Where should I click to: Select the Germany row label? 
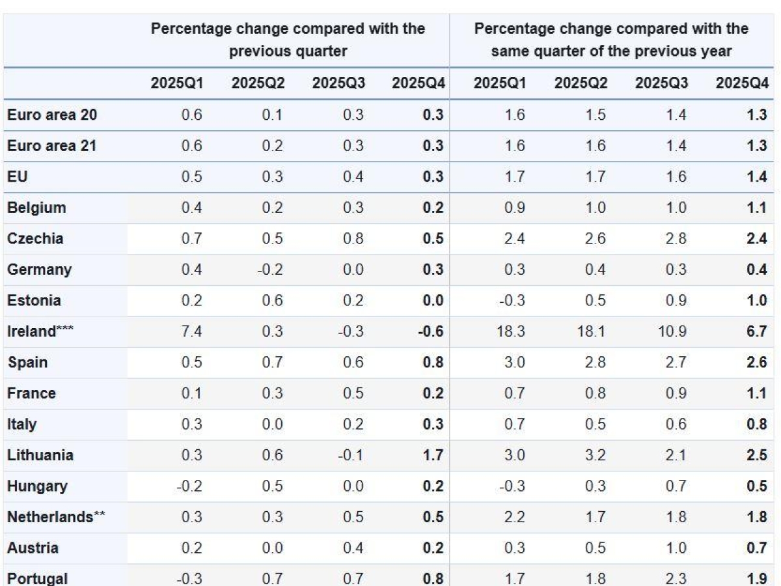pyautogui.click(x=40, y=270)
